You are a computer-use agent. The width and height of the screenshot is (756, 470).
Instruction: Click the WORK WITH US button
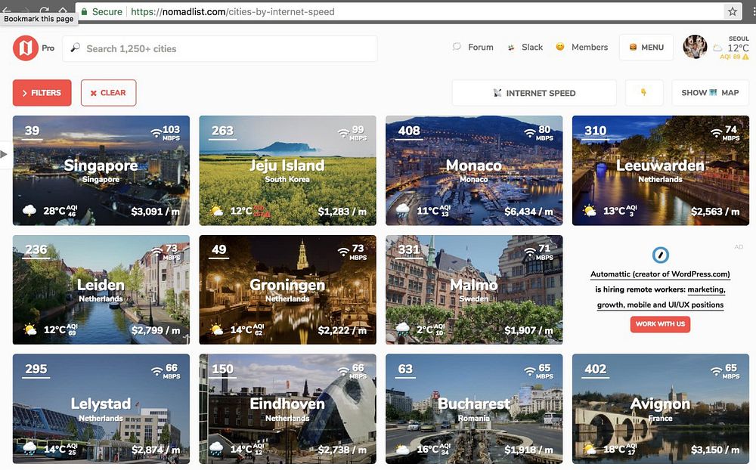pos(660,324)
